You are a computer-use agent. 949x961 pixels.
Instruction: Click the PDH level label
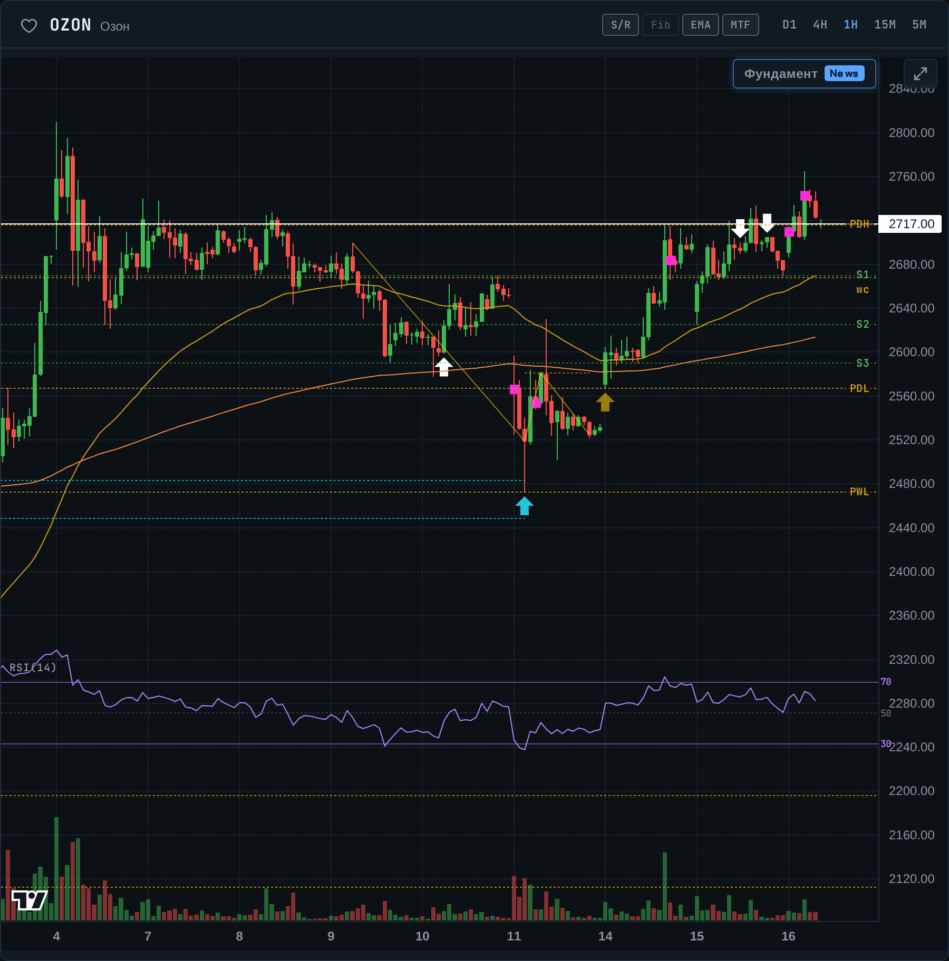(859, 224)
